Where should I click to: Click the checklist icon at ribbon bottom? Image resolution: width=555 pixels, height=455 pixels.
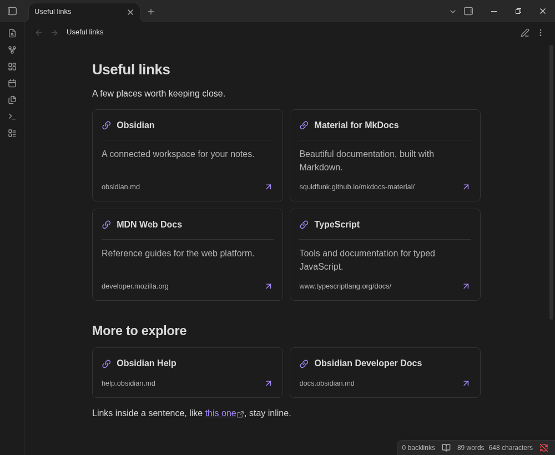(x=12, y=133)
